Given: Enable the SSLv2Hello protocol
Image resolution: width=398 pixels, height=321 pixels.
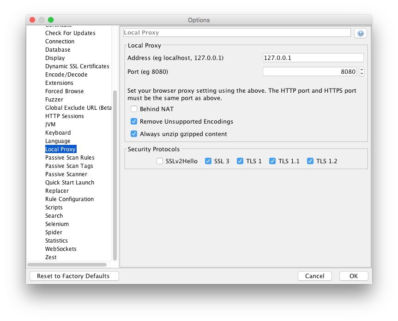Looking at the screenshot, I should coord(160,161).
